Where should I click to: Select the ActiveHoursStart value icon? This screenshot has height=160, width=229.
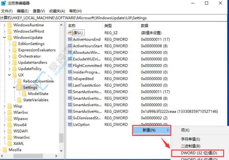point(70,46)
